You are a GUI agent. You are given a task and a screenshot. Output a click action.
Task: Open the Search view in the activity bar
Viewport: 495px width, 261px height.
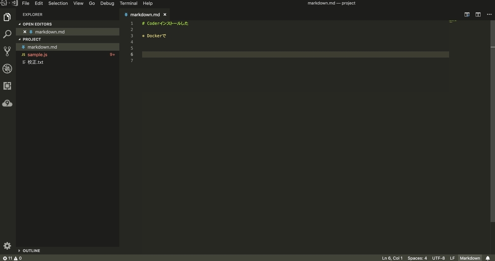pyautogui.click(x=7, y=34)
